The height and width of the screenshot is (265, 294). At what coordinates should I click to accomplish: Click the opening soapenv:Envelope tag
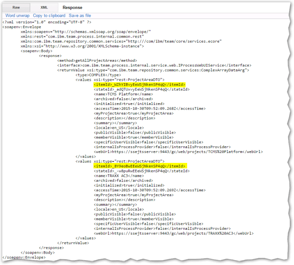[22, 27]
